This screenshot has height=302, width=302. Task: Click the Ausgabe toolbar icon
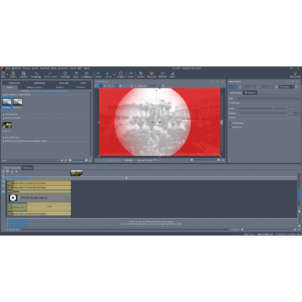121,74
